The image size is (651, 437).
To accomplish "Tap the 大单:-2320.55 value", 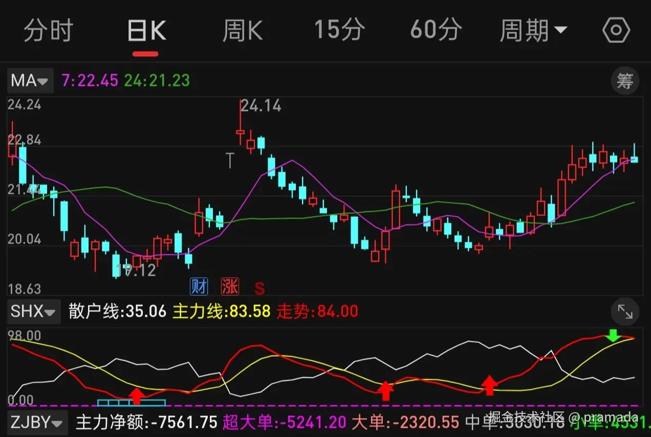I will [x=405, y=423].
